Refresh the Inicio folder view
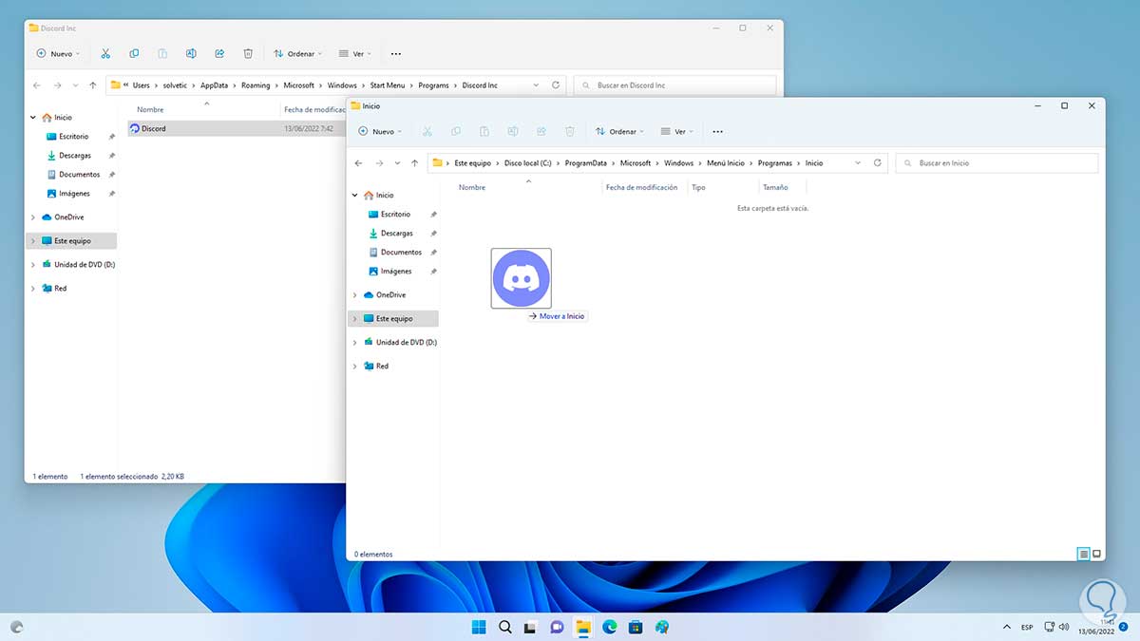The image size is (1140, 641). point(877,163)
